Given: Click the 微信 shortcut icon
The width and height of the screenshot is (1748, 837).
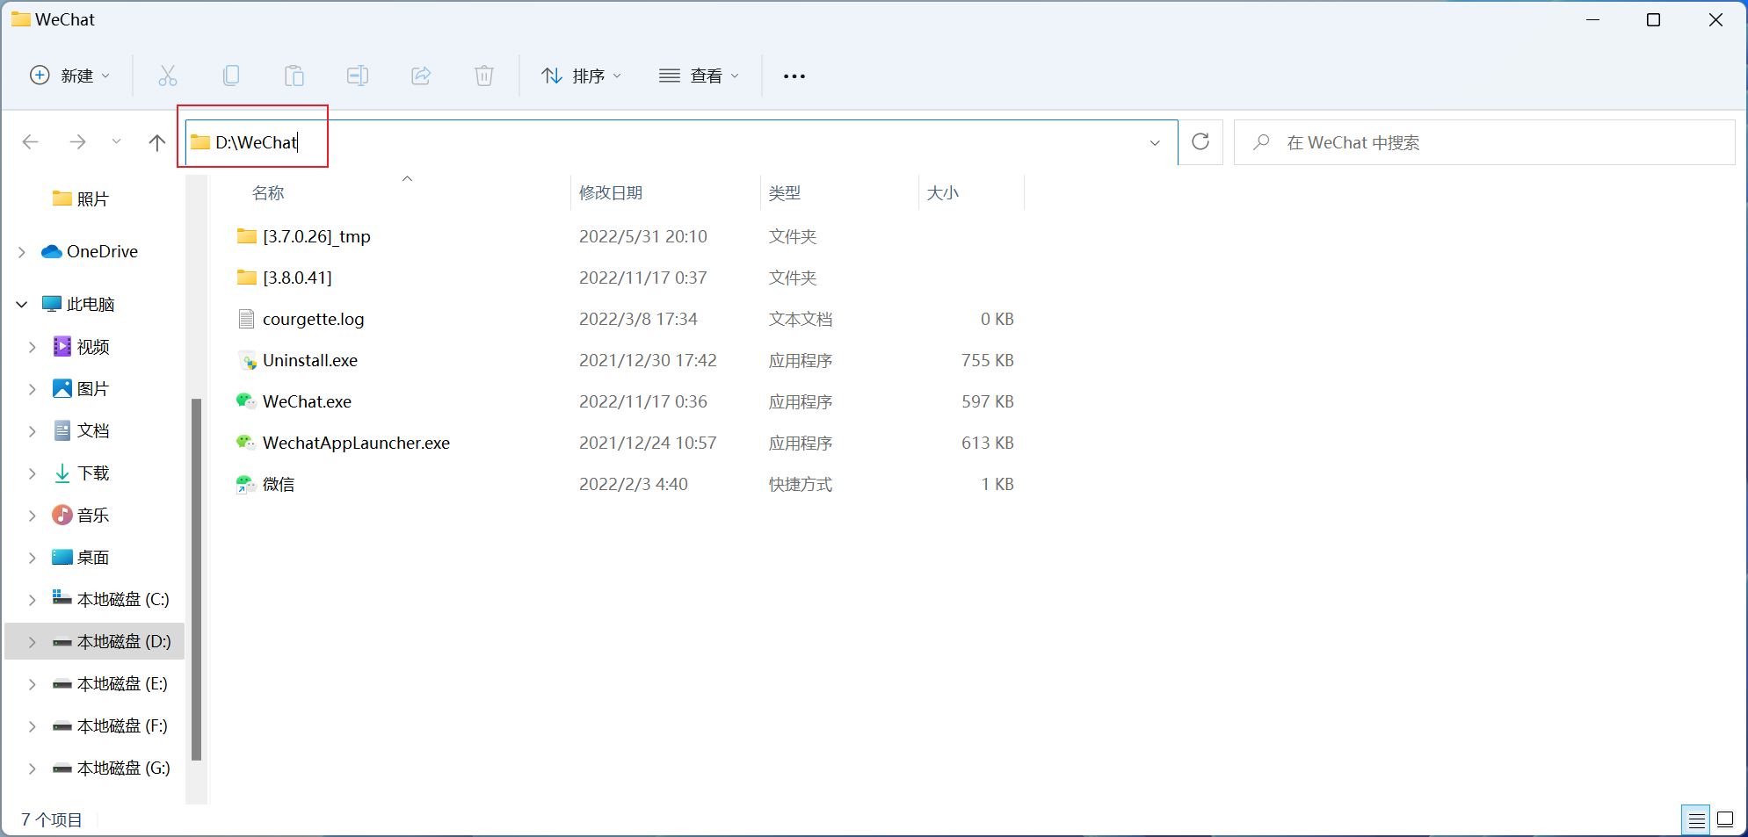Looking at the screenshot, I should pyautogui.click(x=246, y=484).
